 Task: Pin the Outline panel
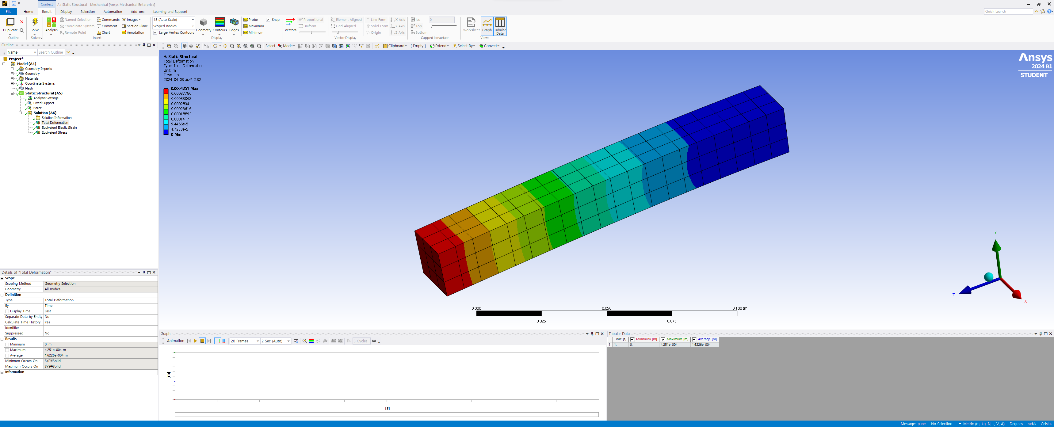click(x=144, y=45)
